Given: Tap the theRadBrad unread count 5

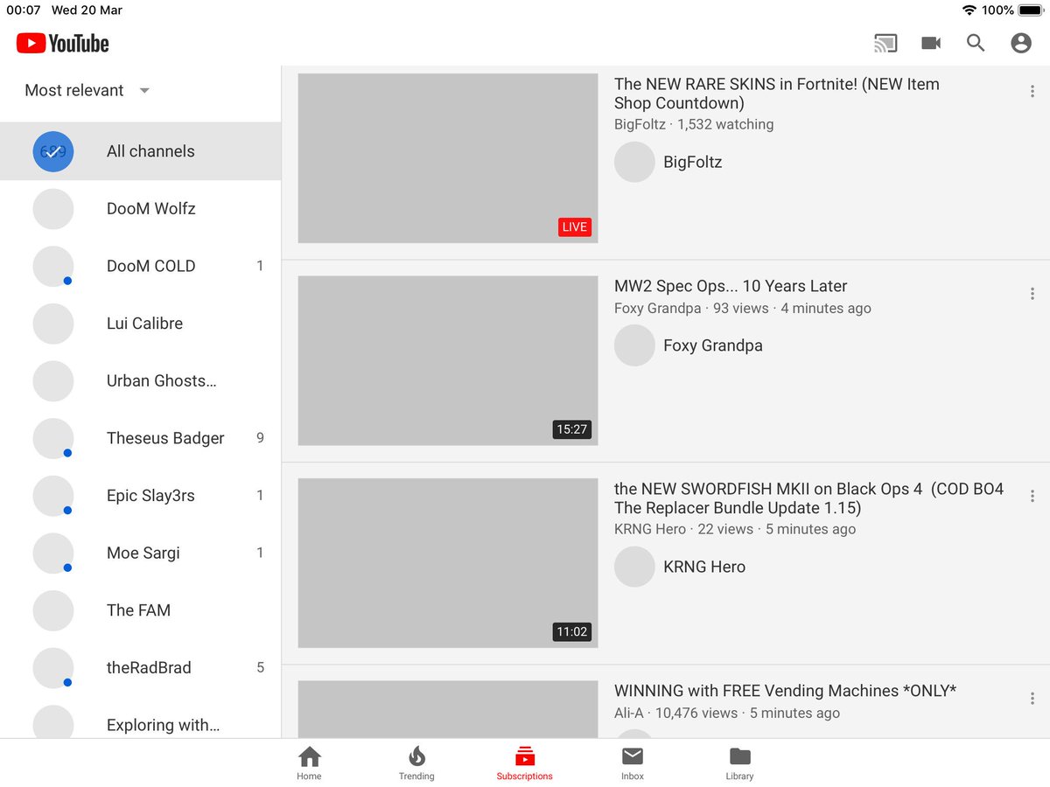Looking at the screenshot, I should click(260, 667).
